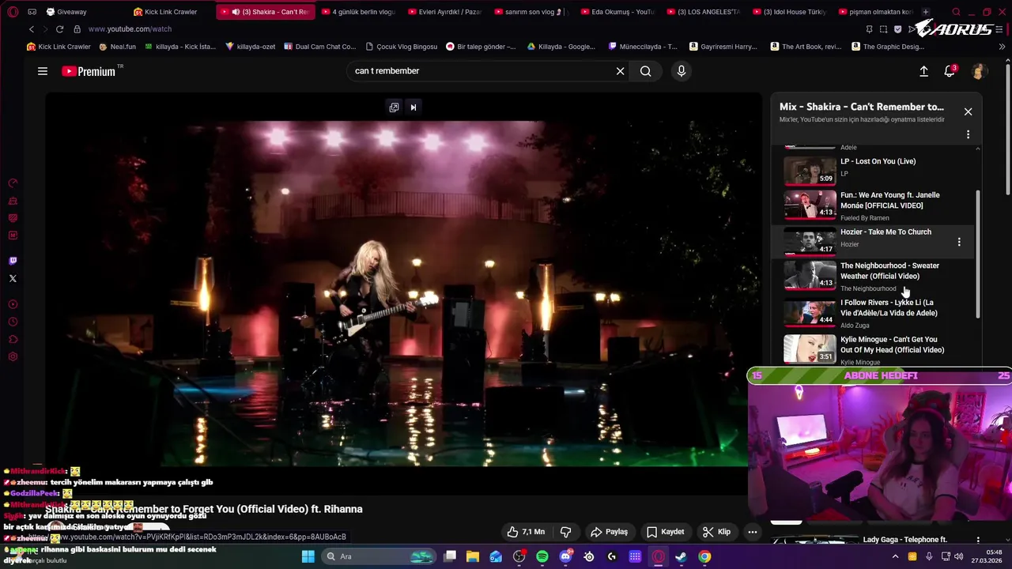Open The Art Book bookmark
Viewport: 1012px width, 569px height.
click(806, 47)
